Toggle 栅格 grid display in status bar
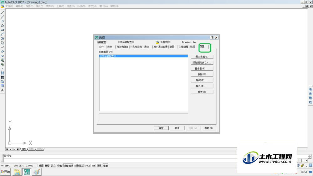Viewport: 313px width, 176px height. [47, 166]
